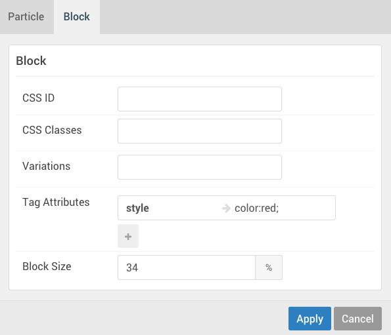Click the Block section heading
Screen dimensions: 391x335
point(31,61)
